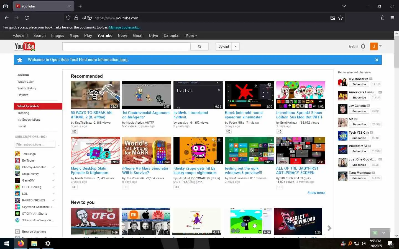Open the UFO video thumbnail
Image resolution: width=399 pixels, height=249 pixels.
coord(95,221)
